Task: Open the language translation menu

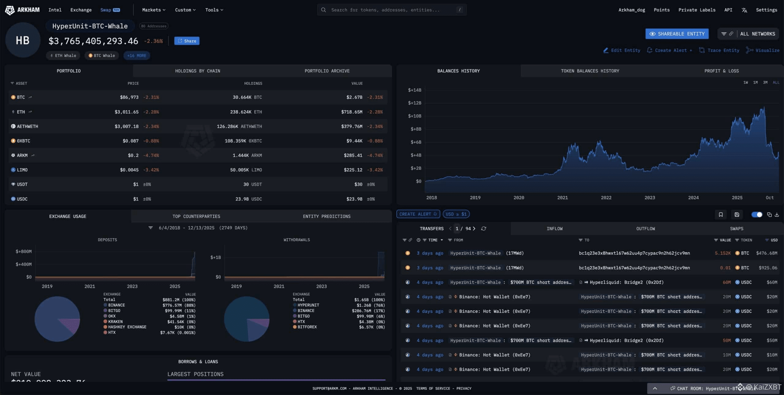Action: 744,10
